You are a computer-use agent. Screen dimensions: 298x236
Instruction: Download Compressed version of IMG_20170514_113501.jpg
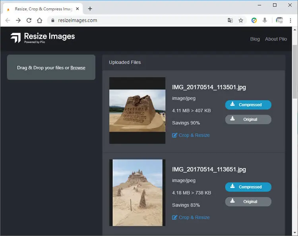(x=248, y=105)
